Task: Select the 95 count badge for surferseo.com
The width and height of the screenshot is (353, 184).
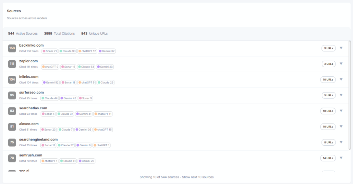Action: click(12, 95)
